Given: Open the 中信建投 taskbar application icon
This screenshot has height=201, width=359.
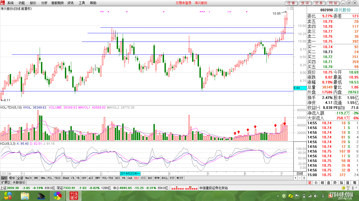Looking at the screenshot, I should [74, 196].
